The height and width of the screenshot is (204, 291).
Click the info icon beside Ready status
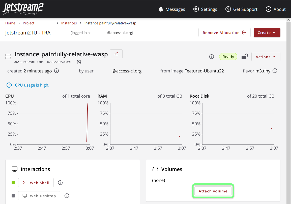[x=211, y=57]
